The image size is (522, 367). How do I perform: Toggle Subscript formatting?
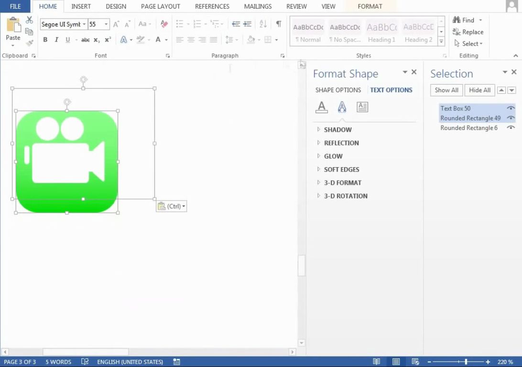click(97, 40)
